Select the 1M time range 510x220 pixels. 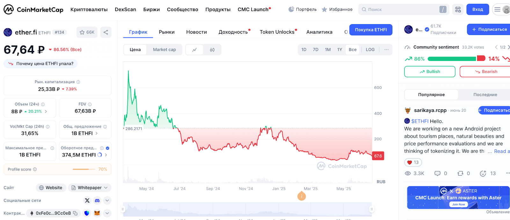coord(328,50)
